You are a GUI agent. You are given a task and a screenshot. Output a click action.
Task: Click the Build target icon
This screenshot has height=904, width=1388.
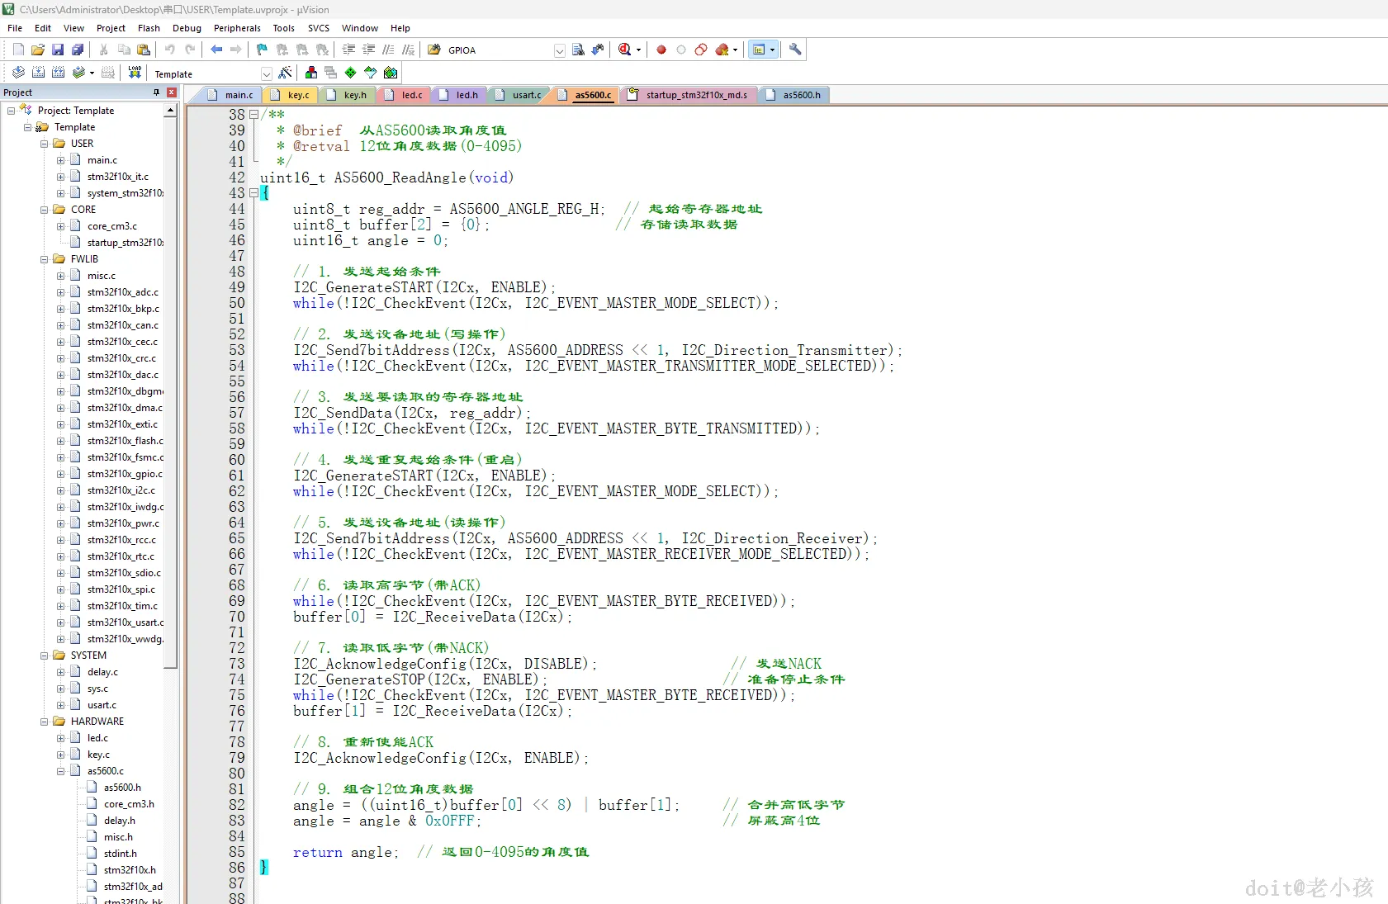tap(38, 73)
